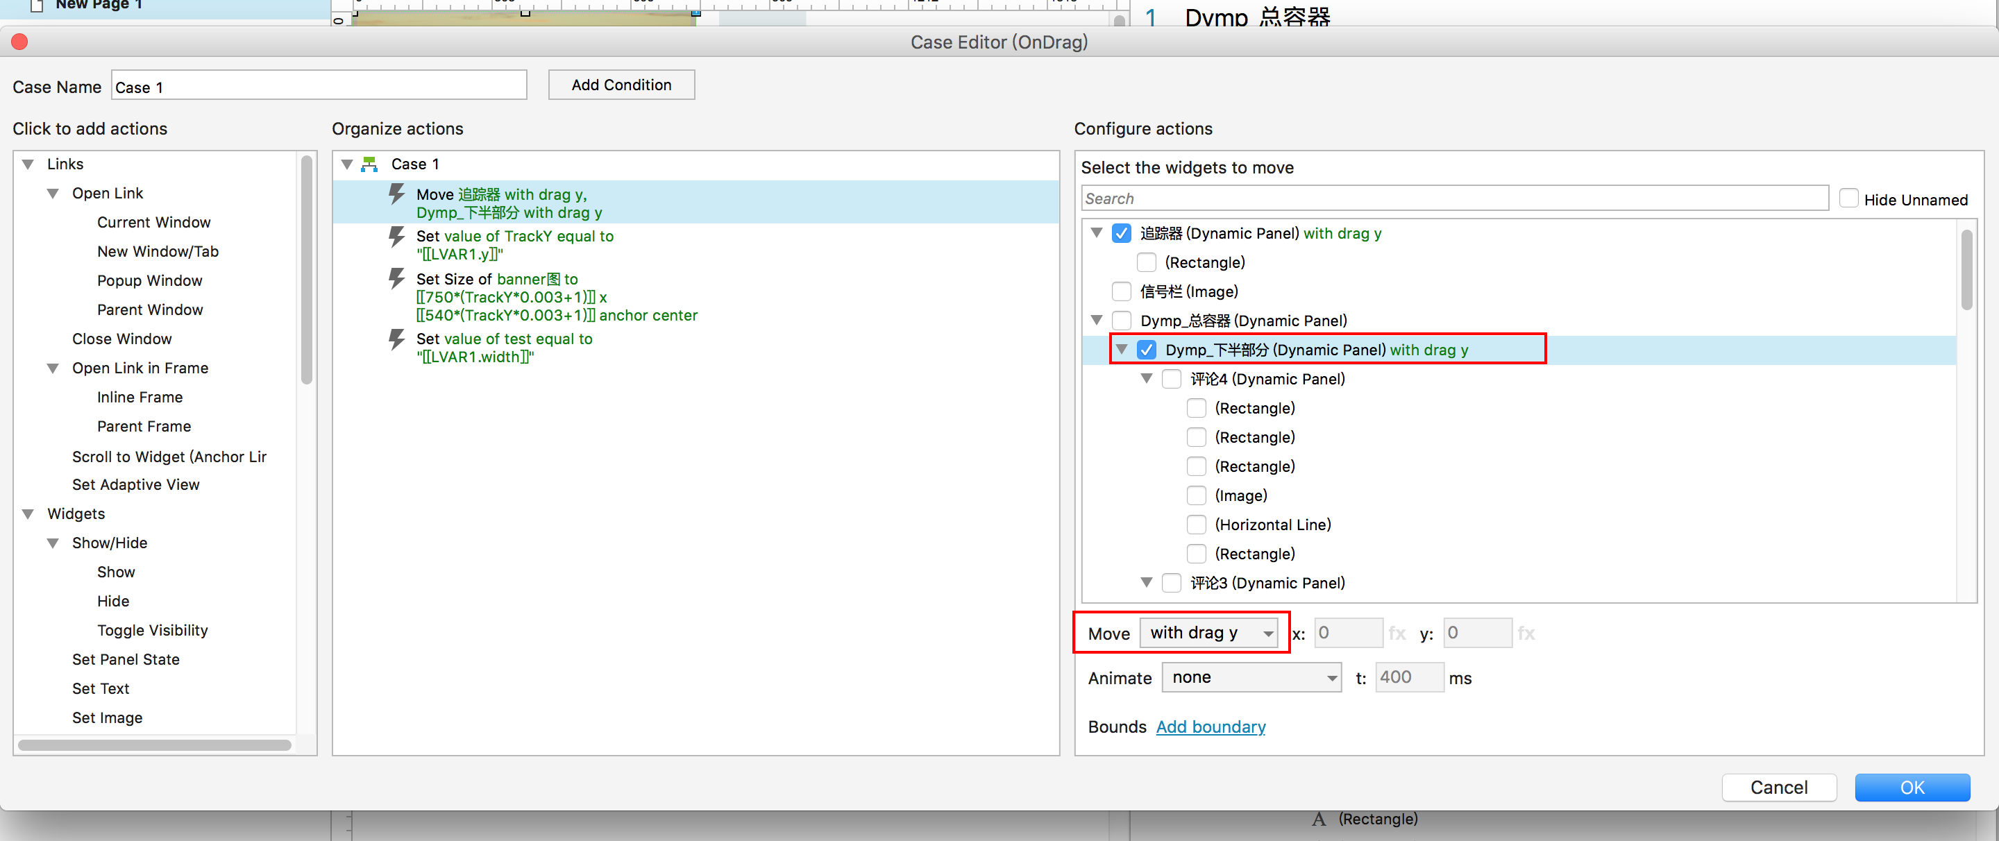The width and height of the screenshot is (1999, 841).
Task: Select the Set Panel State action
Action: 126,659
